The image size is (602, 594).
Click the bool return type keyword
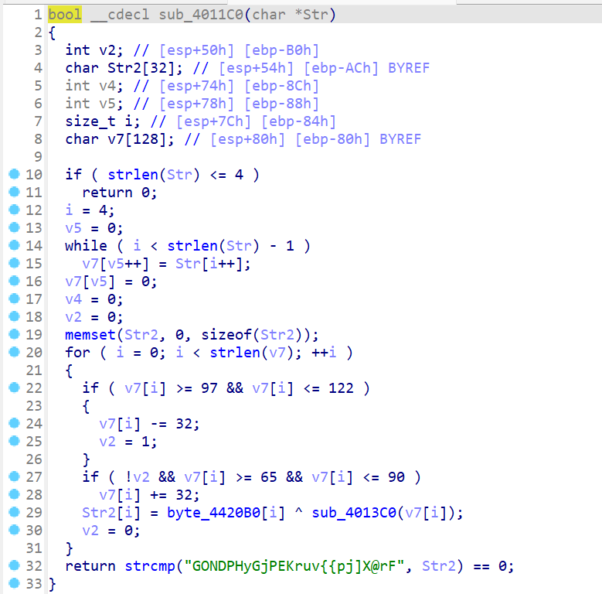coord(64,15)
